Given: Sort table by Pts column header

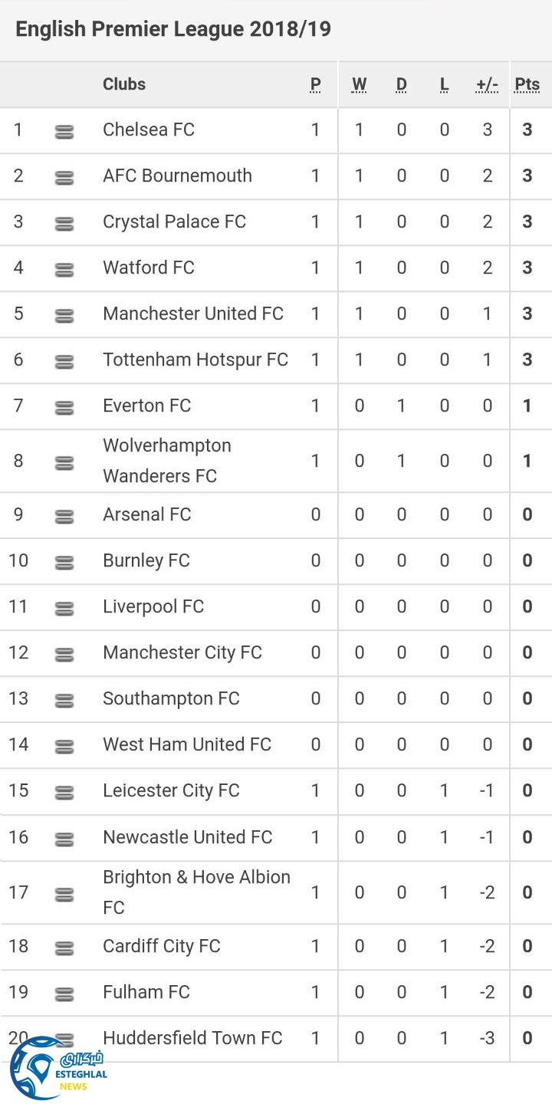Looking at the screenshot, I should point(527,84).
